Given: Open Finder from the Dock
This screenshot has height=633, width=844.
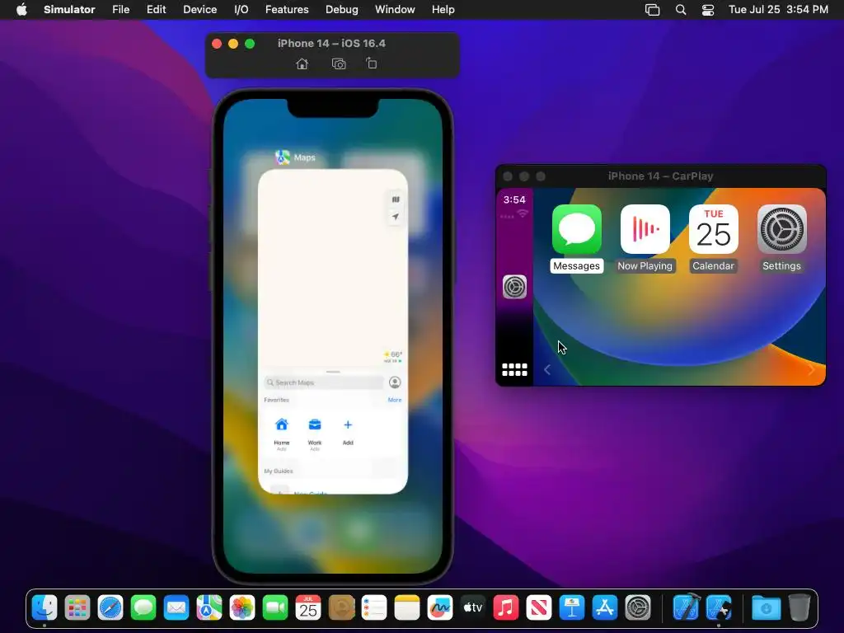Looking at the screenshot, I should coord(45,608).
